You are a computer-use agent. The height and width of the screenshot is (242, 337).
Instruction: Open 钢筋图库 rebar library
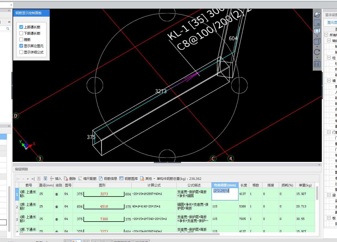(x=129, y=179)
